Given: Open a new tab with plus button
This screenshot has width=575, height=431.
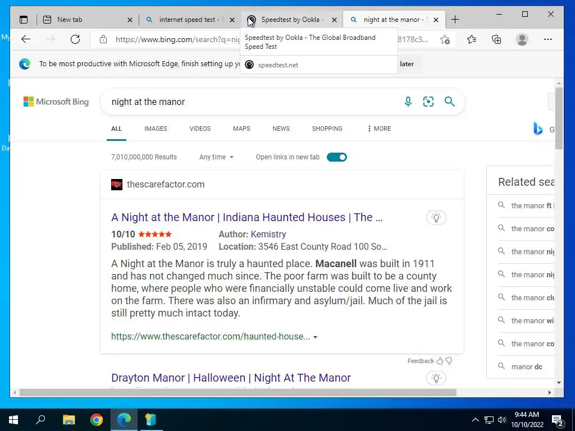Looking at the screenshot, I should tap(455, 20).
